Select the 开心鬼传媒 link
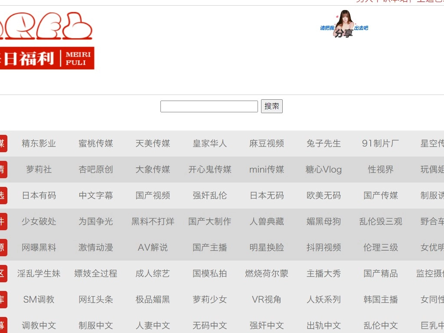Screen dimensions: 444x333 210,170
